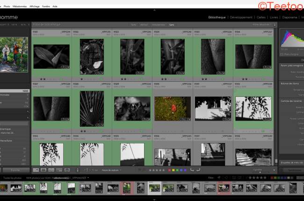Enable the Photo d'origine checkbox

(282, 54)
